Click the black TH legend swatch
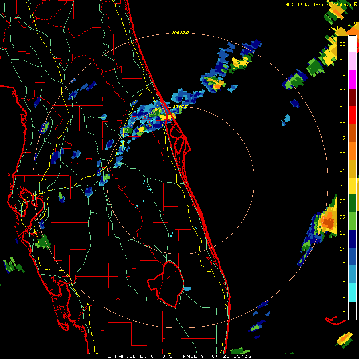The height and width of the screenshot is (359, 359). [352, 310]
